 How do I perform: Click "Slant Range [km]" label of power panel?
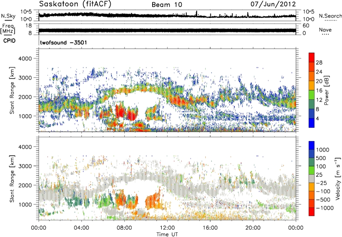[12, 90]
